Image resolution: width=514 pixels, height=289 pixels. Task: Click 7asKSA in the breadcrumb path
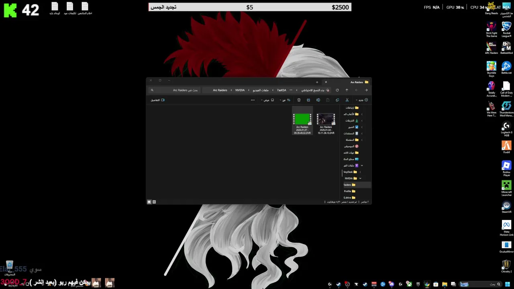pos(281,90)
